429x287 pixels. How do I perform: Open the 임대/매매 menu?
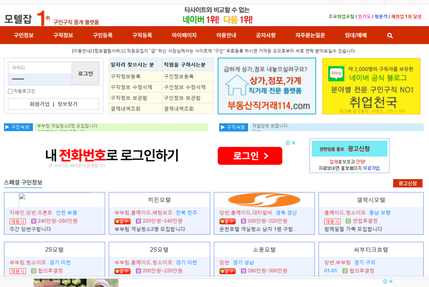(356, 35)
